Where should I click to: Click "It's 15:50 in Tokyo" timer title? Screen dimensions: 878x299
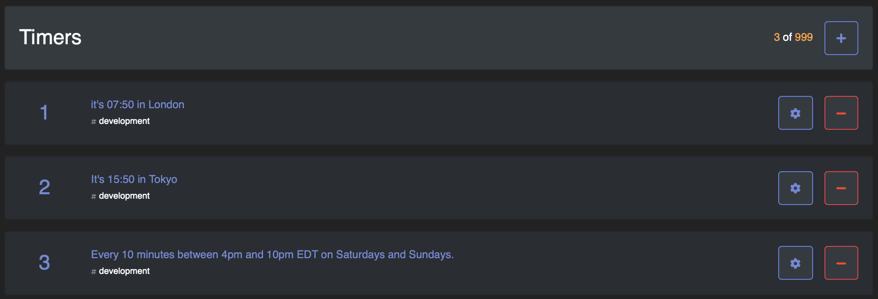(x=134, y=179)
